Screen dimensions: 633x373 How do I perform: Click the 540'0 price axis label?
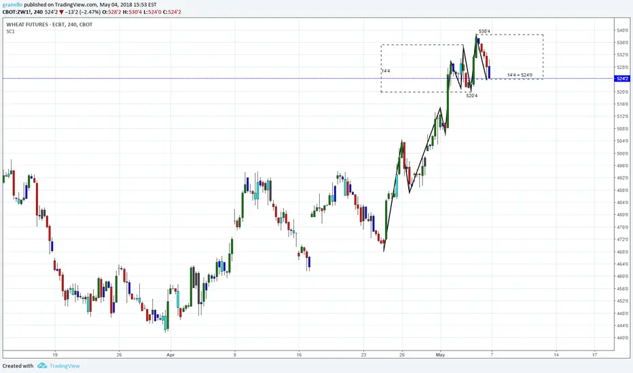622,31
